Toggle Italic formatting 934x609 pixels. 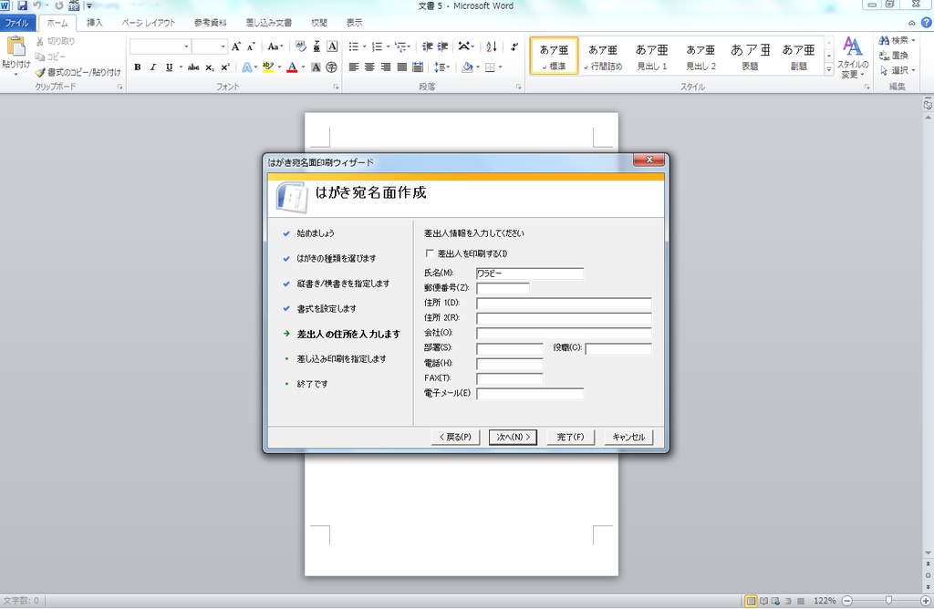coord(153,67)
